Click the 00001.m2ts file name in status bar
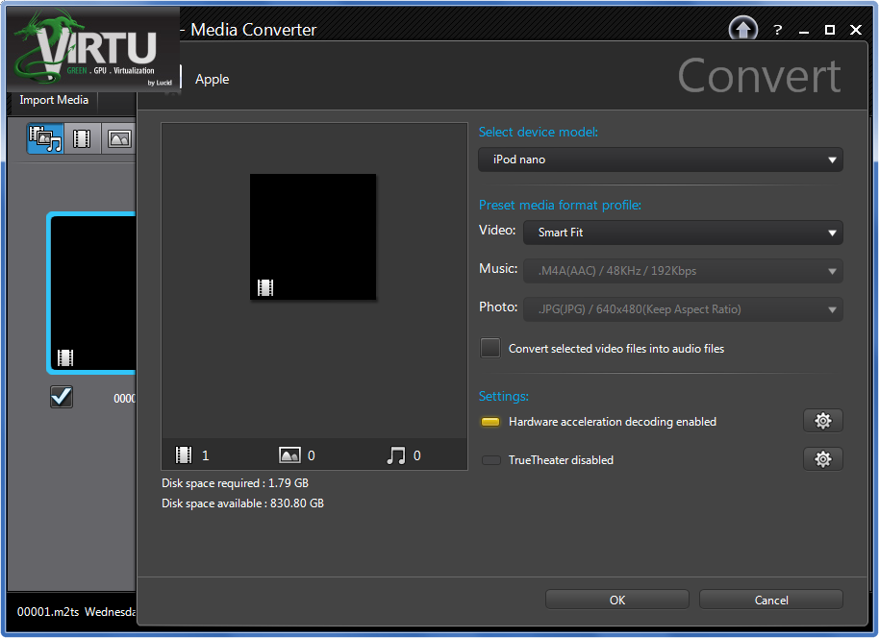The height and width of the screenshot is (638, 879). pos(48,612)
